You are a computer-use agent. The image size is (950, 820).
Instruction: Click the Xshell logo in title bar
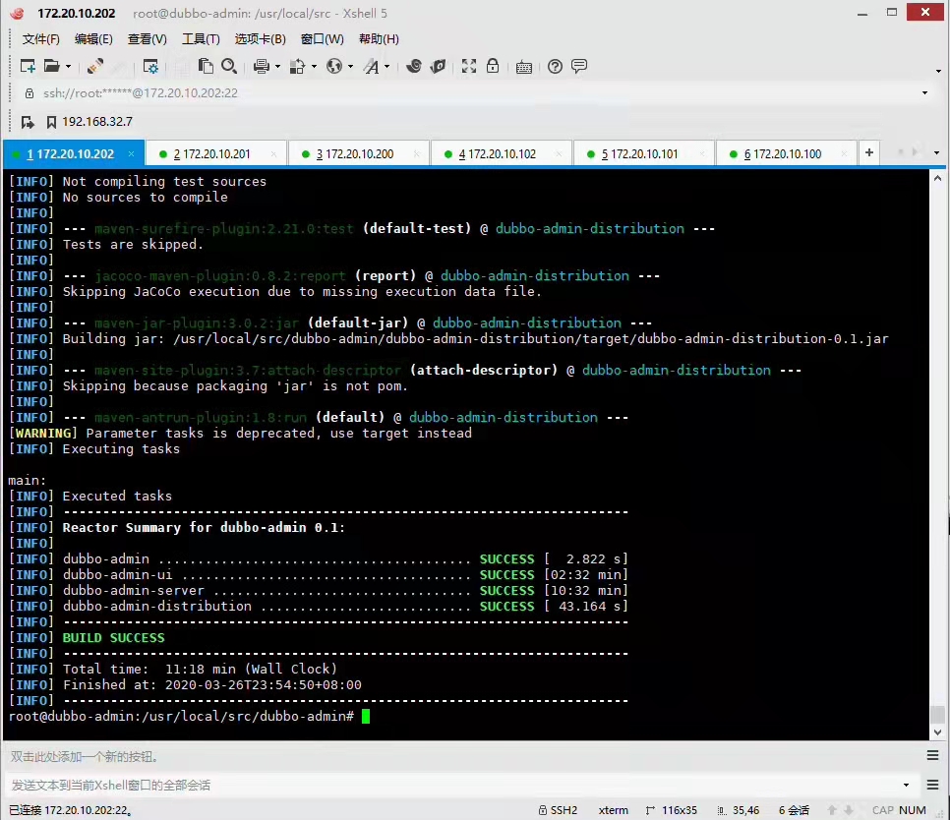17,13
